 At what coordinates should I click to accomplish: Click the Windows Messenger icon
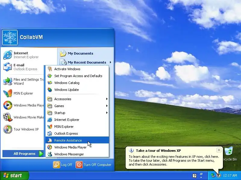(50, 154)
